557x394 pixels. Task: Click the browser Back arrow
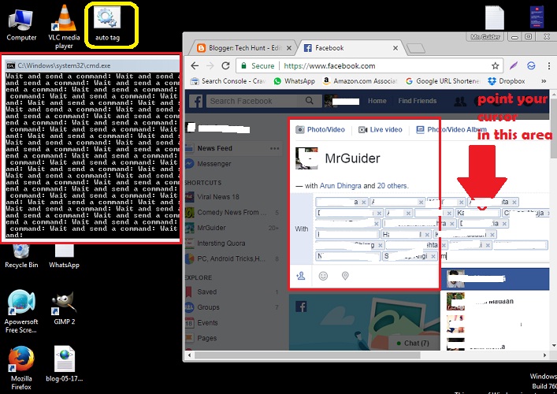pyautogui.click(x=195, y=65)
